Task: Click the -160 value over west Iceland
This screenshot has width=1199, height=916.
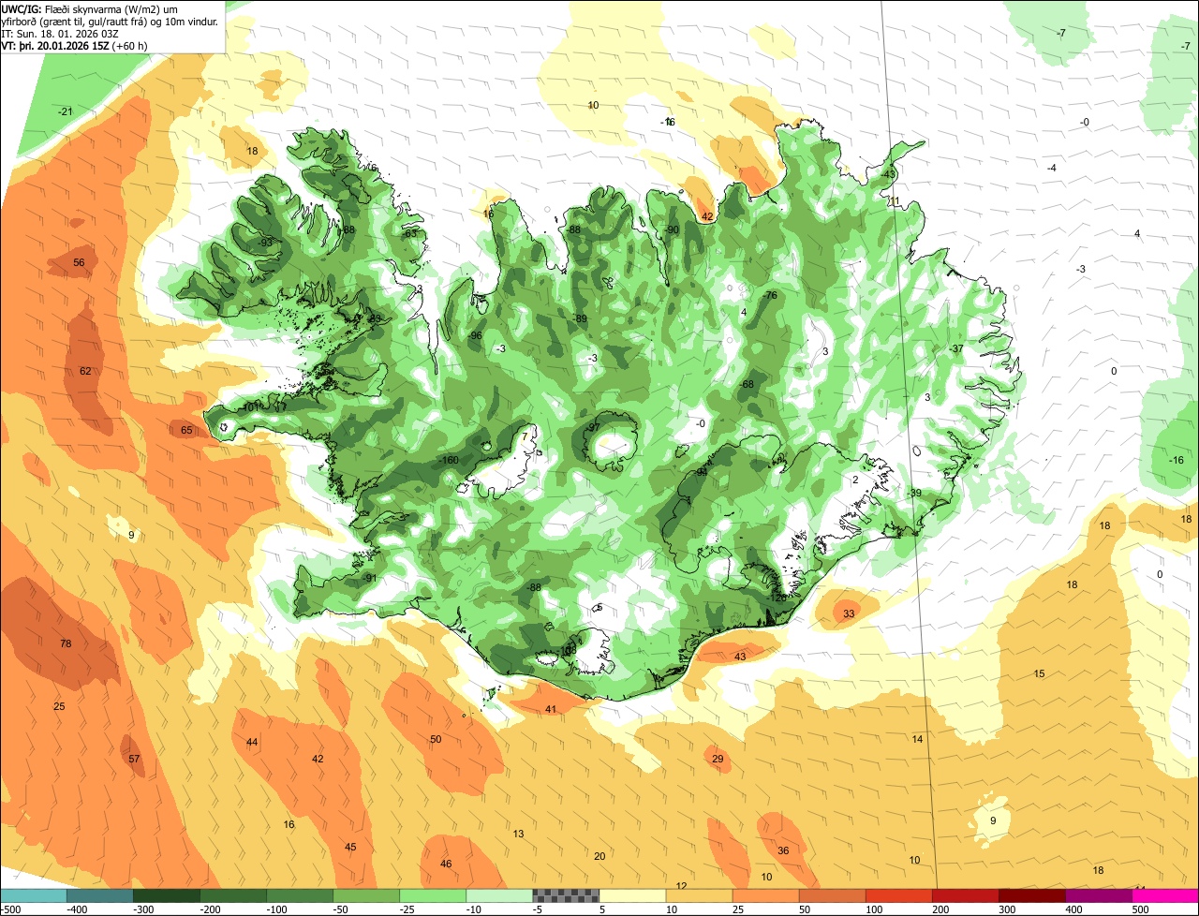Action: 448,460
